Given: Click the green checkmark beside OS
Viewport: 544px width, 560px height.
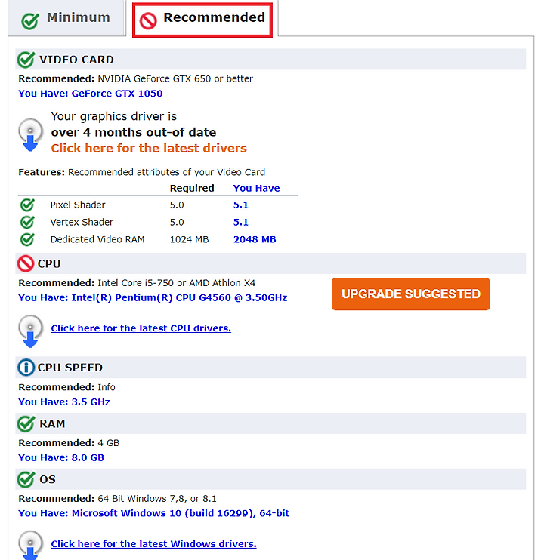Looking at the screenshot, I should click(x=26, y=479).
